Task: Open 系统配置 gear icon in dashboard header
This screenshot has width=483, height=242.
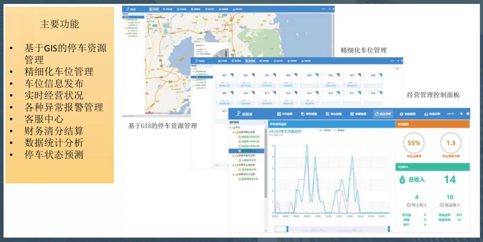Action: point(401,114)
